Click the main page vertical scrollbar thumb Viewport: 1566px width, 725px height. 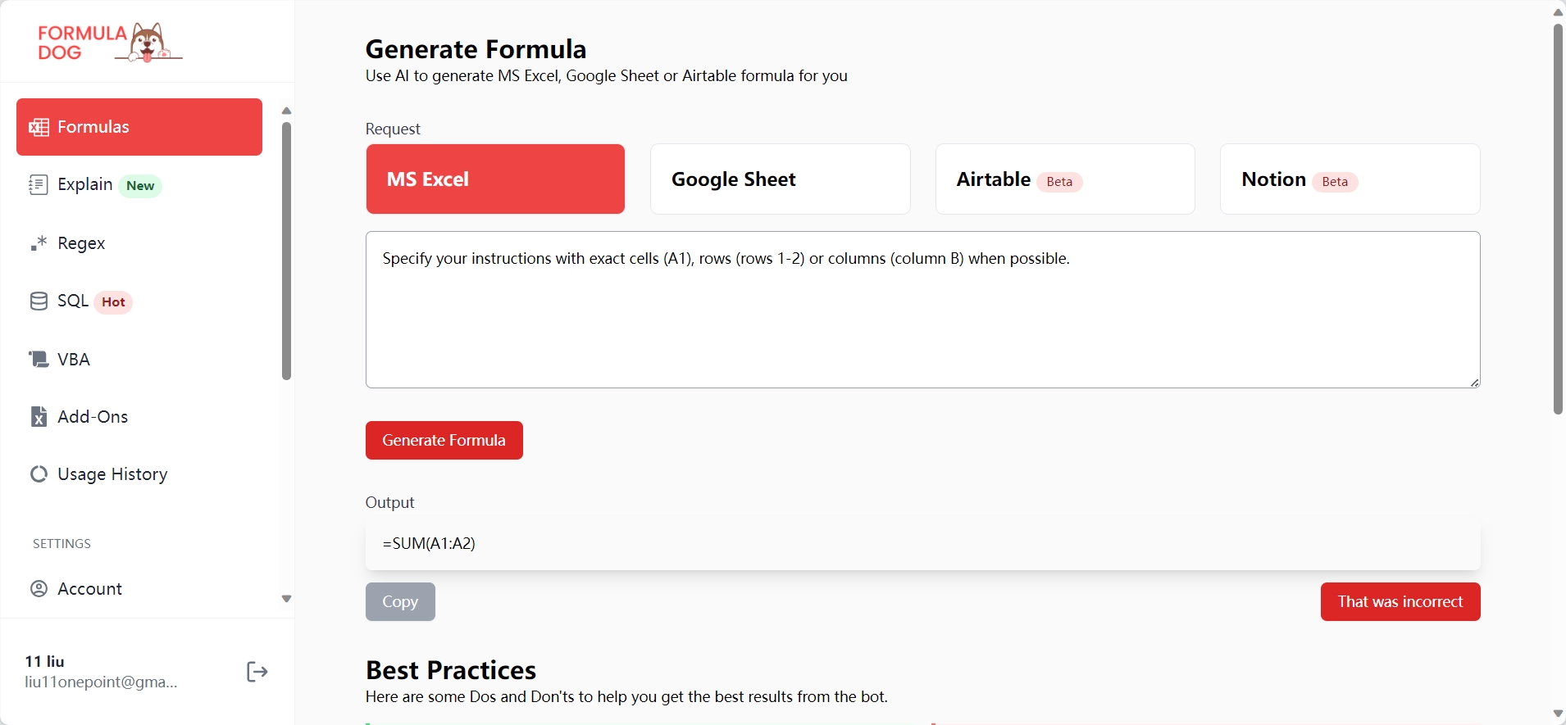pyautogui.click(x=1558, y=220)
